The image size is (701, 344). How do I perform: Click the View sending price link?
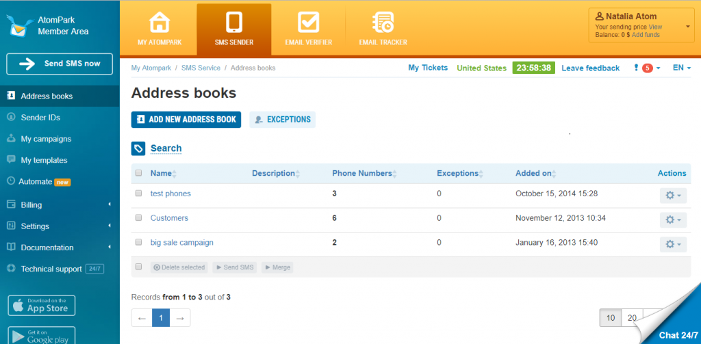[x=655, y=27]
